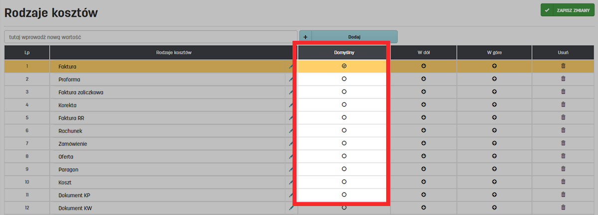Screen dimensions: 598x215
Task: Set Proforma as the default type
Action: click(x=344, y=79)
